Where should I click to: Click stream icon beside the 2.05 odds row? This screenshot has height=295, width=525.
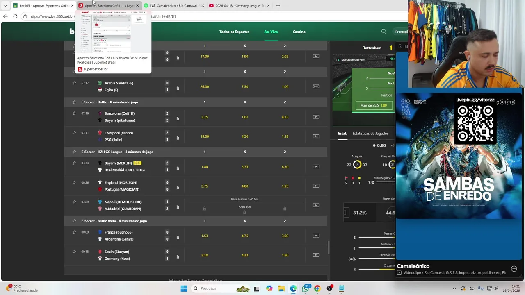pos(316,56)
